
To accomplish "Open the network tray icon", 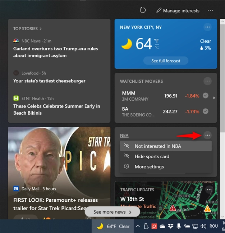I will point(195,226).
